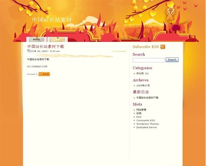Viewport: 206px width, 166px height.
Task: Click the bullet arrow beside Wordpress Themes
Action: tap(134, 124)
